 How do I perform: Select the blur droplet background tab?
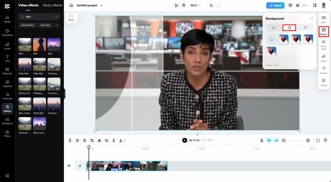pos(289,27)
